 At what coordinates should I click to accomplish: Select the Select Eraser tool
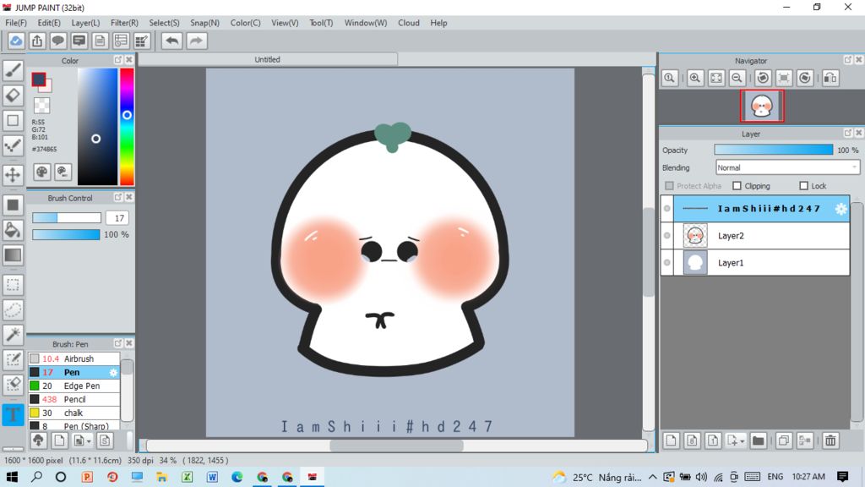pyautogui.click(x=13, y=385)
